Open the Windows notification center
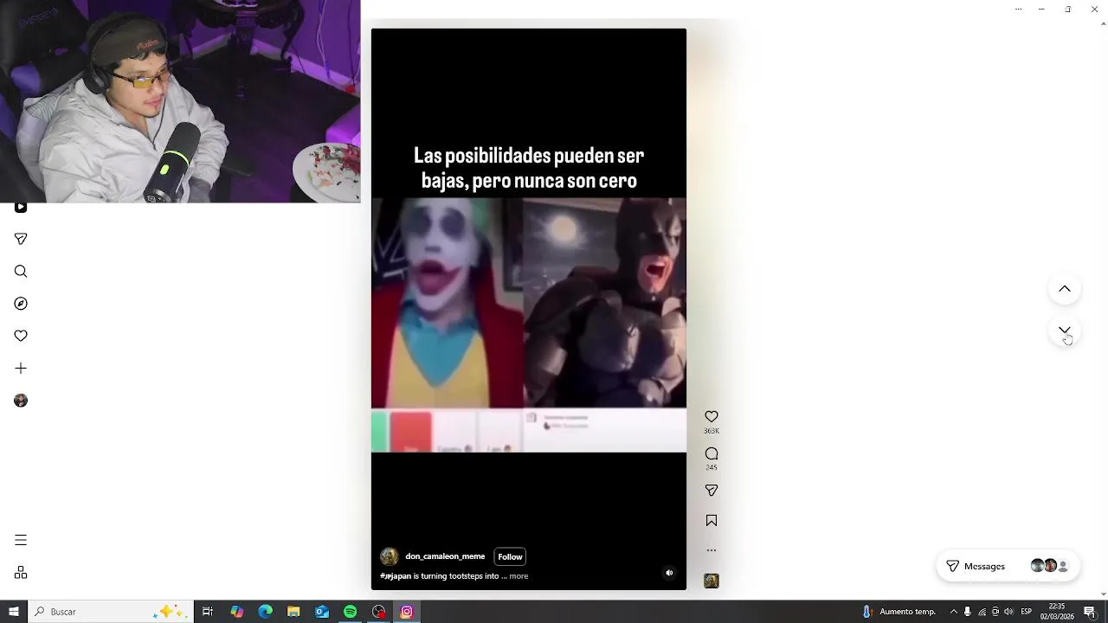1108x623 pixels. click(1090, 612)
